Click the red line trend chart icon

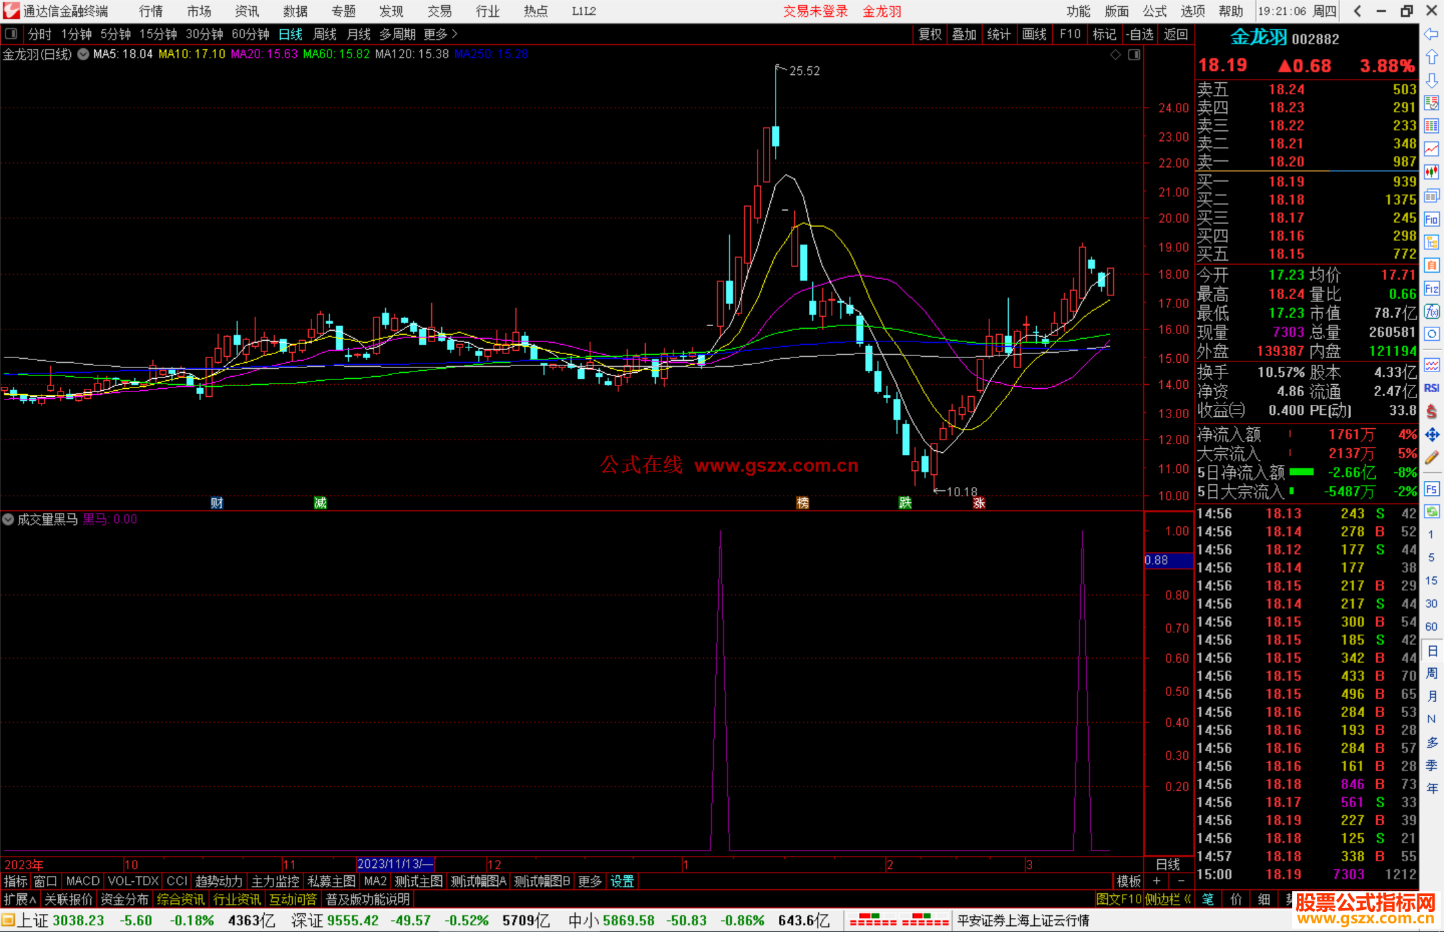(1431, 149)
